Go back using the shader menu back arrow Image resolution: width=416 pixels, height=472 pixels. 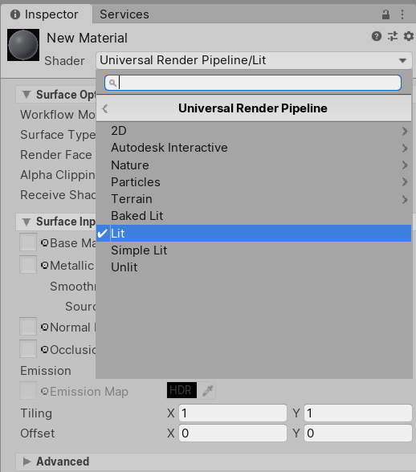[105, 108]
